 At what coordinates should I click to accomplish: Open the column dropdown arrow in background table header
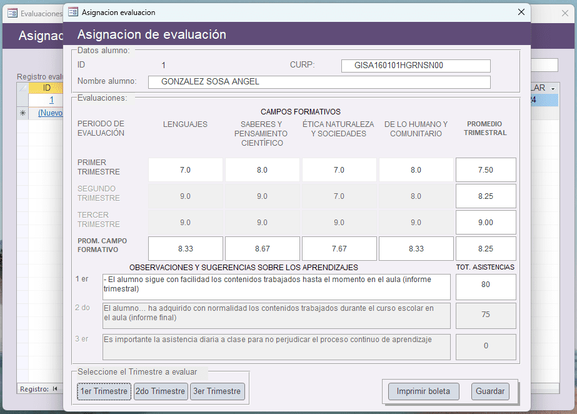click(553, 89)
